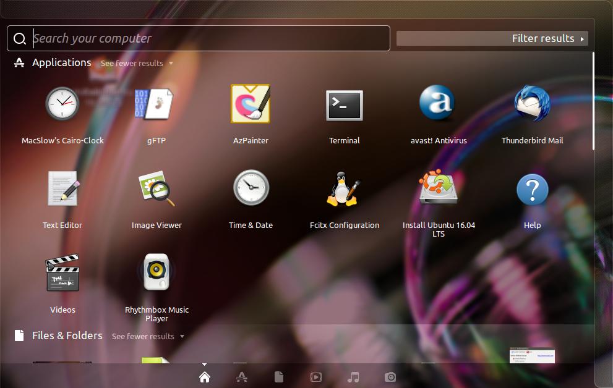
Task: Launch Image Viewer
Action: click(x=156, y=188)
